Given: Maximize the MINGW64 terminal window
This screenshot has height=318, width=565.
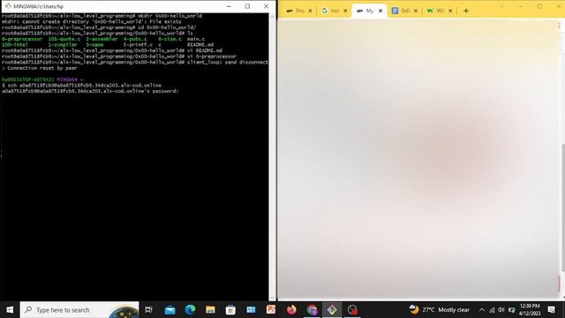Looking at the screenshot, I should pos(247,6).
